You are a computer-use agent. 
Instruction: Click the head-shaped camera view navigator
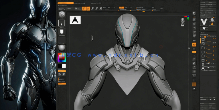pyautogui.click(x=183, y=22)
